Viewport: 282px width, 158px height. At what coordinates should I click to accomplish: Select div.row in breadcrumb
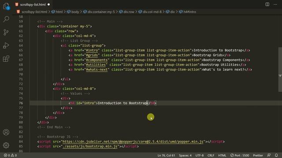(129, 12)
